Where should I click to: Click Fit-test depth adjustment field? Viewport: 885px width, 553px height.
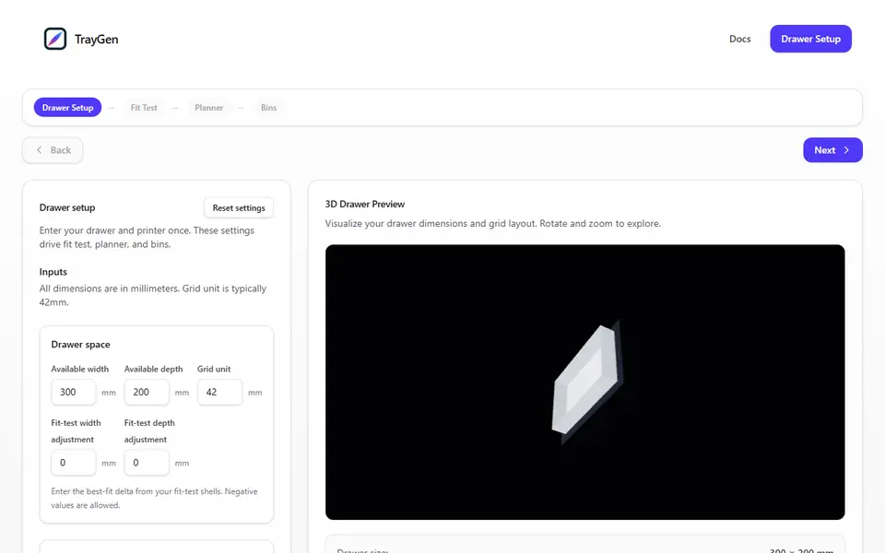[147, 463]
